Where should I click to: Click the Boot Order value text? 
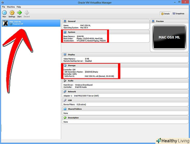[x=90, y=39]
